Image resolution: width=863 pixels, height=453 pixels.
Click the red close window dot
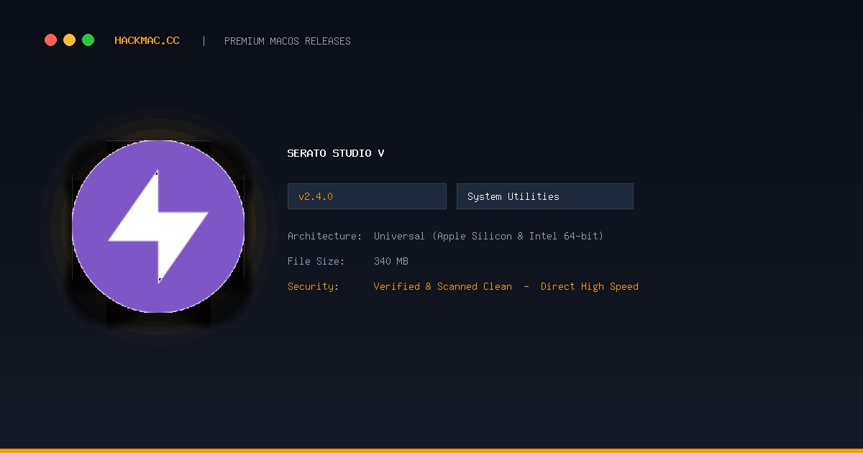click(x=50, y=40)
